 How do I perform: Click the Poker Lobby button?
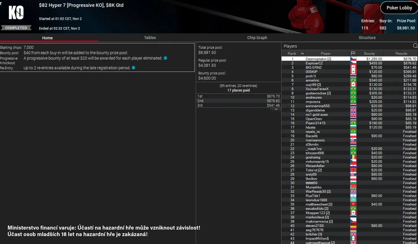(399, 8)
